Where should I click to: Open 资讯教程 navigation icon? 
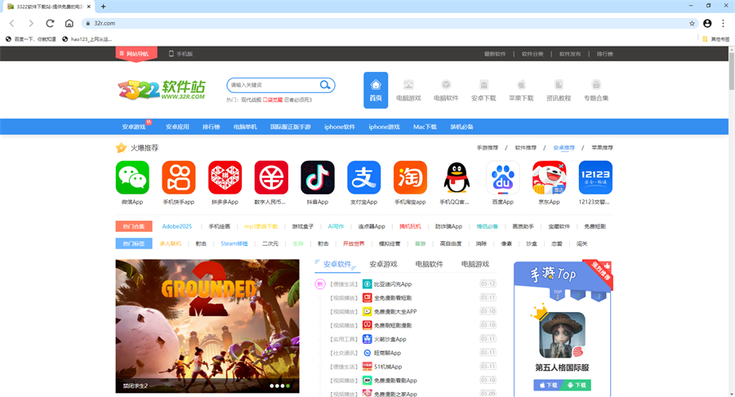pos(559,90)
